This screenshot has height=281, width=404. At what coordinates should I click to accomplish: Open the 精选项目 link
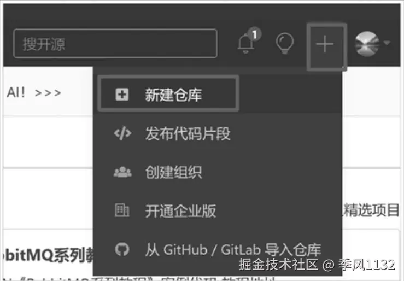(371, 210)
